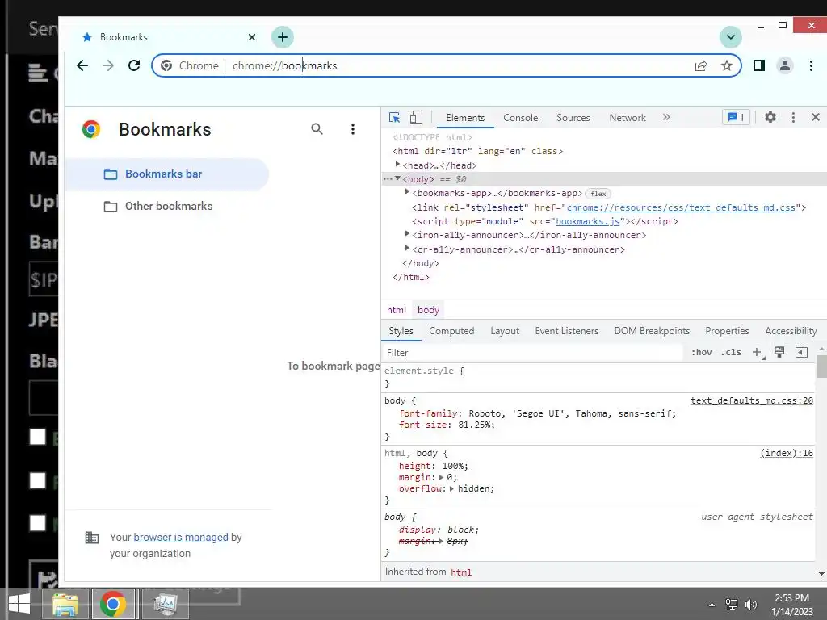Click the flex badge on bookmarks-app

[x=598, y=194]
